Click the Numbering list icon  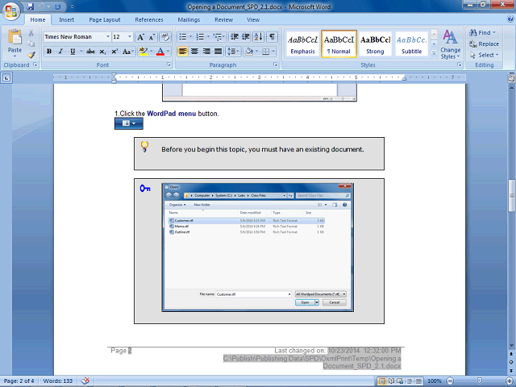pyautogui.click(x=200, y=37)
